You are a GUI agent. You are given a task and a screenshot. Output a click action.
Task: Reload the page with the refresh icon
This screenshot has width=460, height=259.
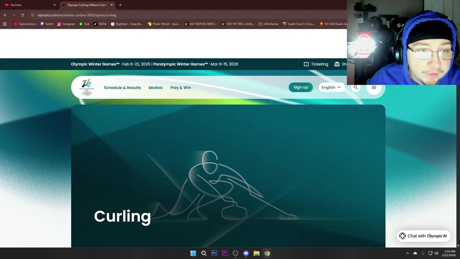pos(22,15)
